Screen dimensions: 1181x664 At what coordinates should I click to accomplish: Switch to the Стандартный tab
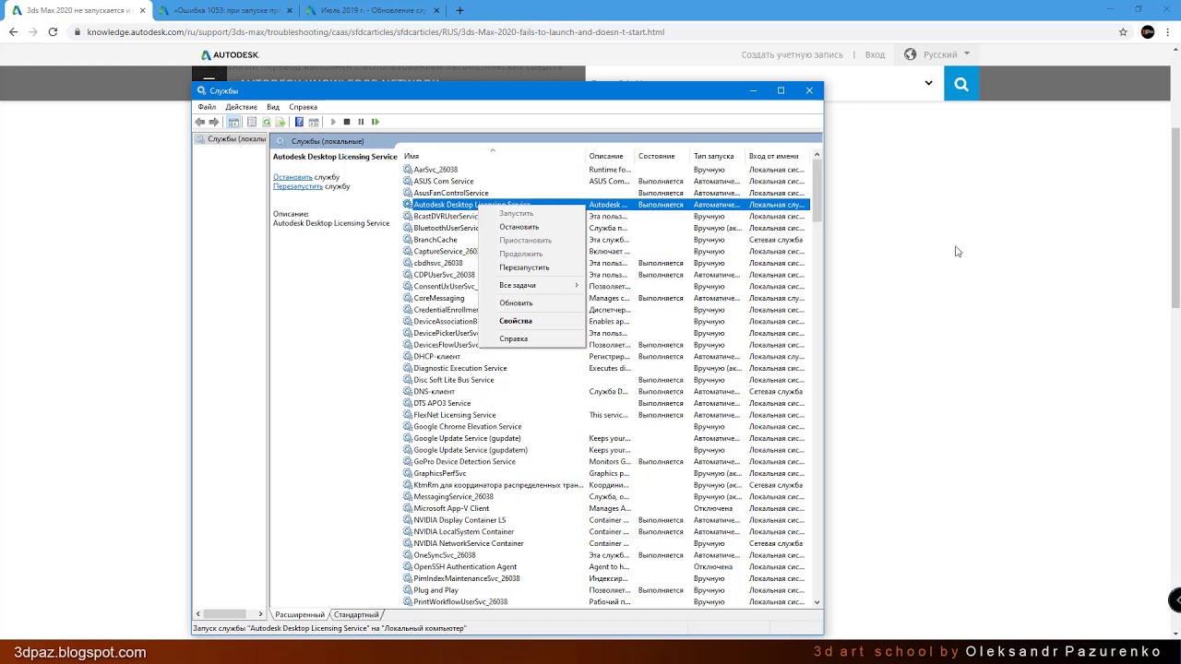pos(356,615)
